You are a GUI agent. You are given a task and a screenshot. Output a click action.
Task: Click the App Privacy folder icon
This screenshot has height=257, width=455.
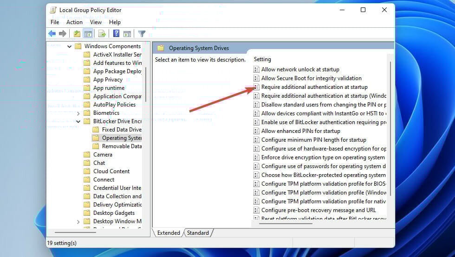click(87, 80)
